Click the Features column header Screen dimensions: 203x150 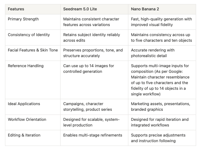pyautogui.click(x=16, y=9)
